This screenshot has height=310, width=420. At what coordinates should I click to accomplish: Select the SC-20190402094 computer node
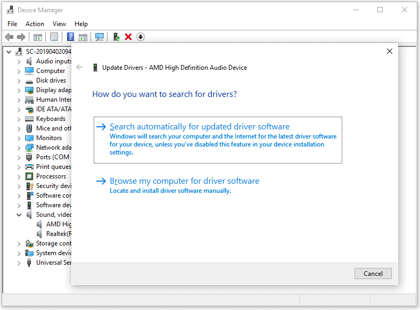pos(48,52)
